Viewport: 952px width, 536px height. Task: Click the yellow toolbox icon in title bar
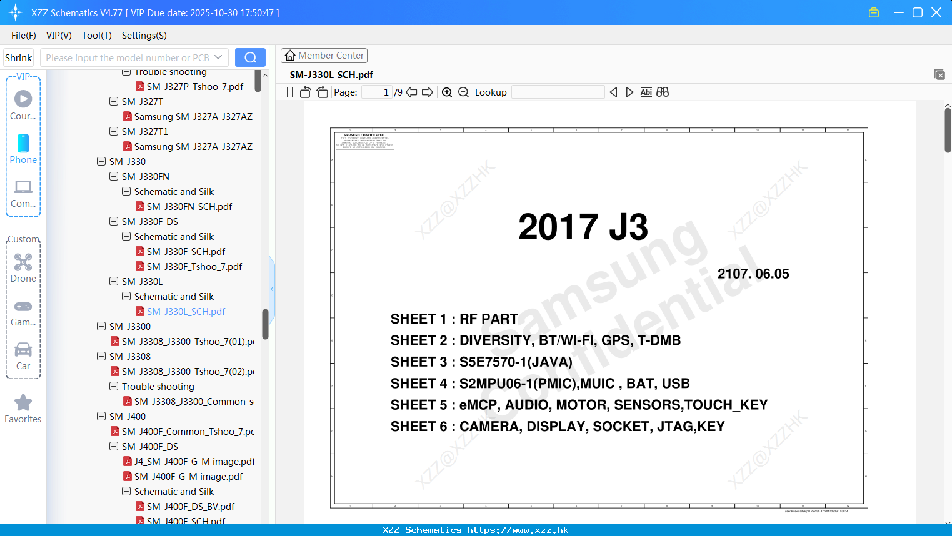(874, 12)
